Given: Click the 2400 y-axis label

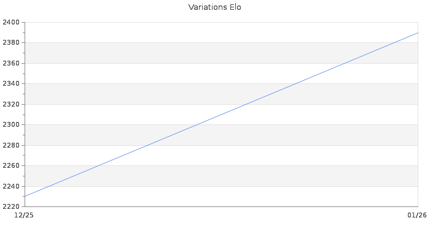Looking at the screenshot, I should point(10,23).
